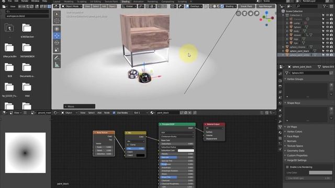Click the outliner search magnifier field

[x=307, y=6]
